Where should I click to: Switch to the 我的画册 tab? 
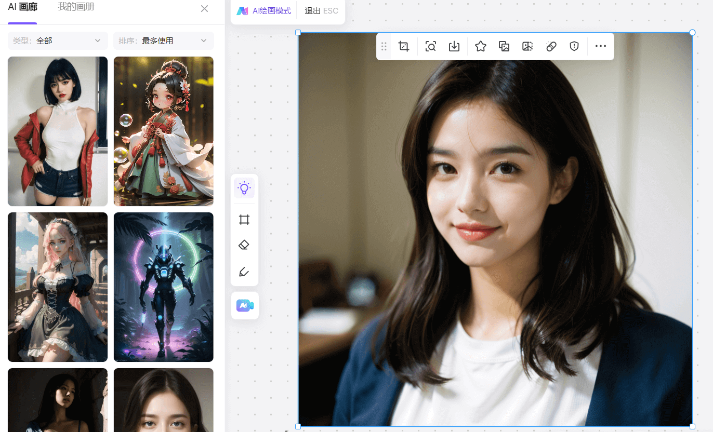76,7
